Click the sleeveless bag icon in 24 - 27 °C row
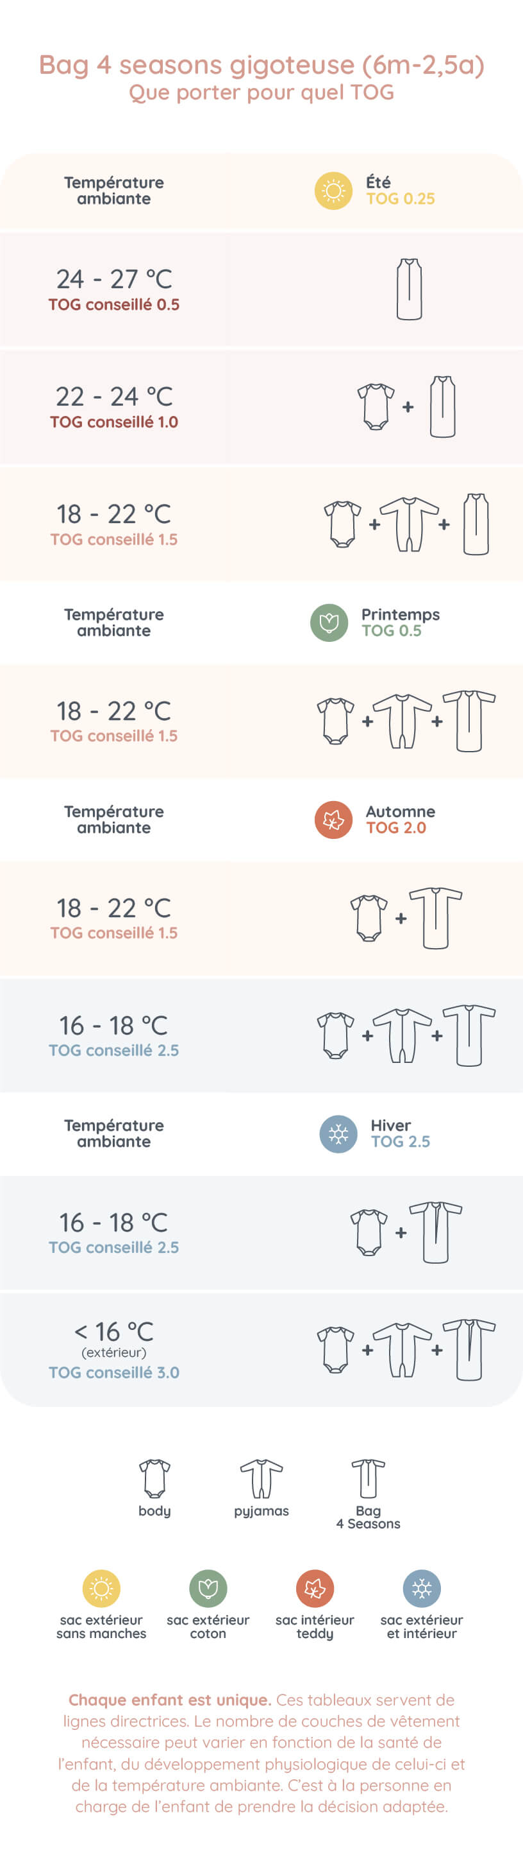Image resolution: width=523 pixels, height=1873 pixels. point(409,289)
